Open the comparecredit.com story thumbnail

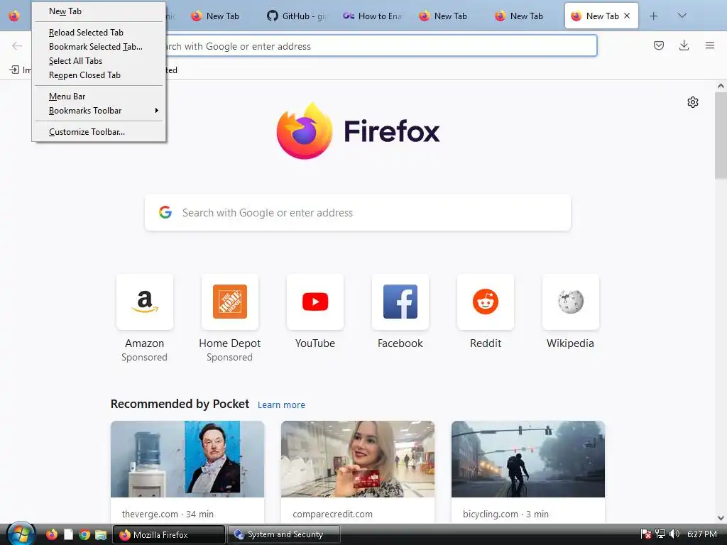358,459
